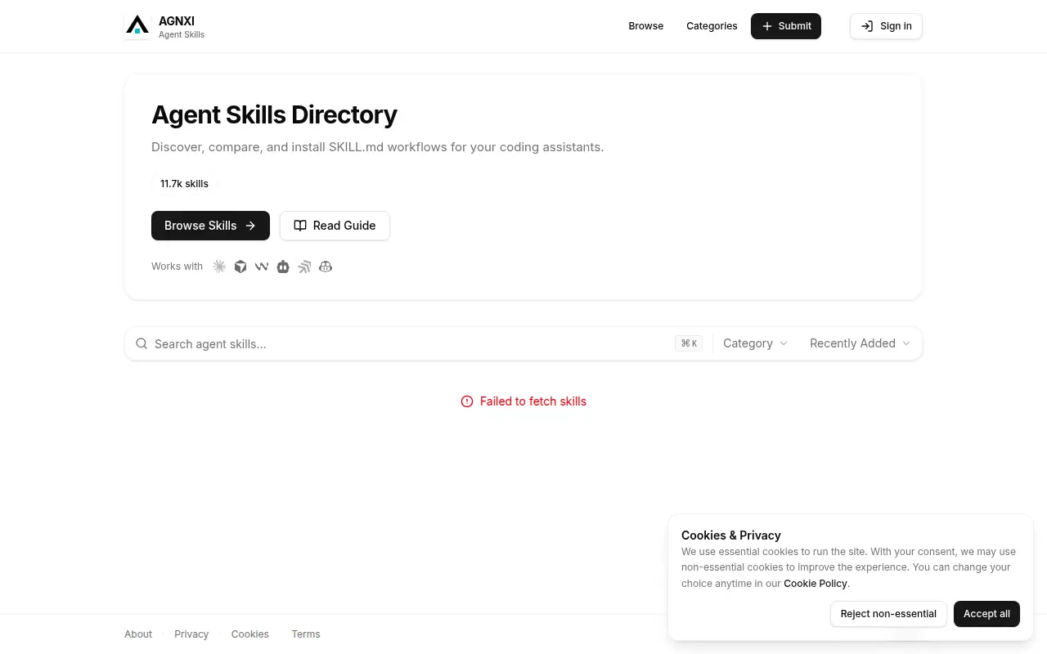Expand the Recently Added sort dropdown
Screen dimensions: 1047x654
[x=860, y=343]
